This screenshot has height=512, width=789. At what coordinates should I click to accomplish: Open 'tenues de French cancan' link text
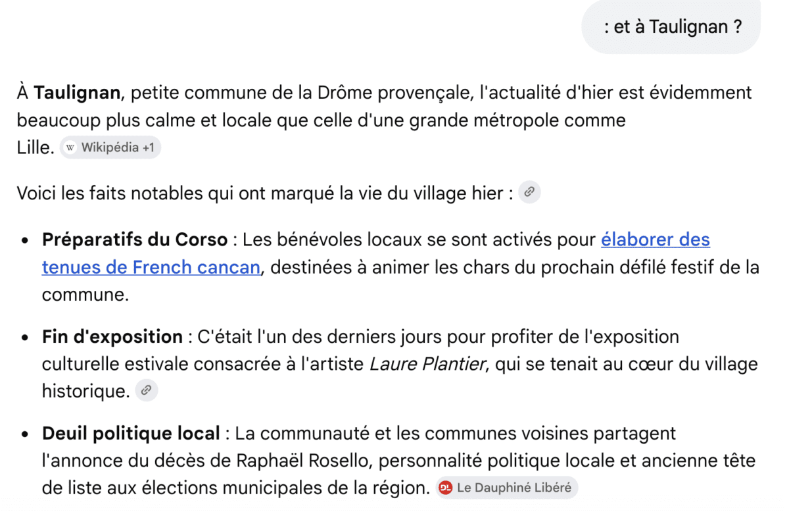pyautogui.click(x=151, y=267)
